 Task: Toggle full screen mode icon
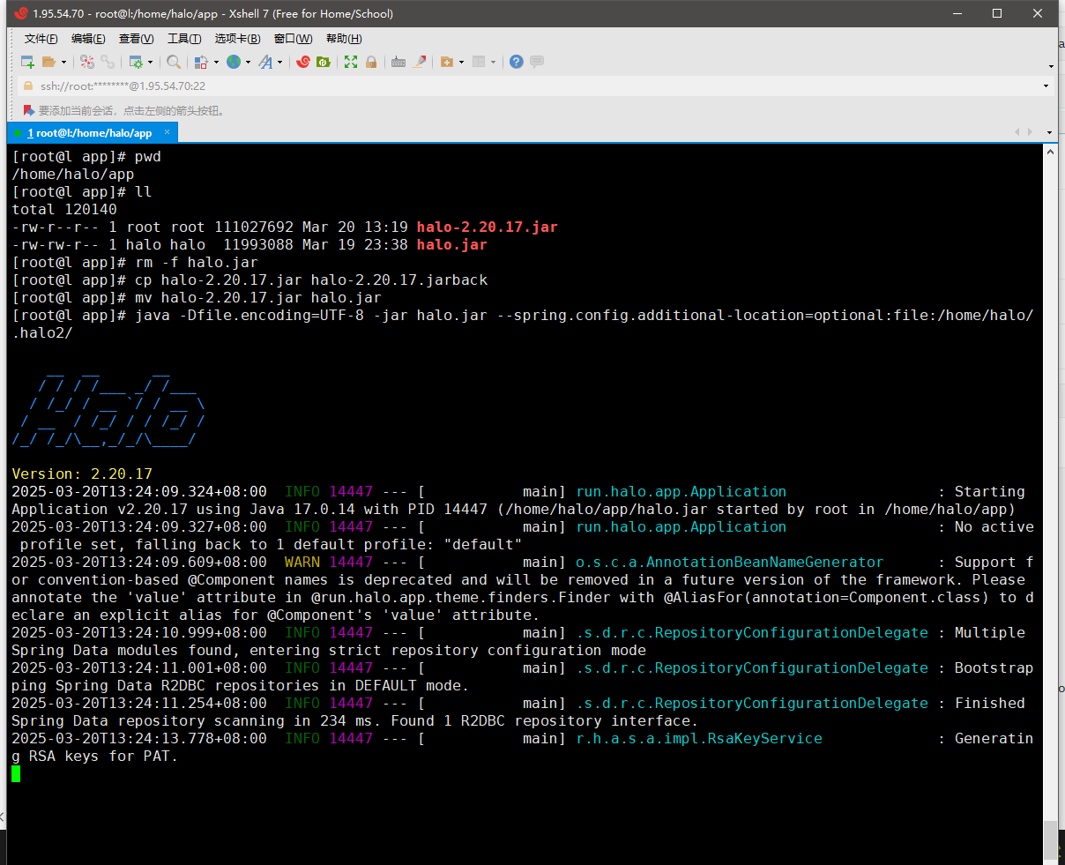tap(351, 62)
